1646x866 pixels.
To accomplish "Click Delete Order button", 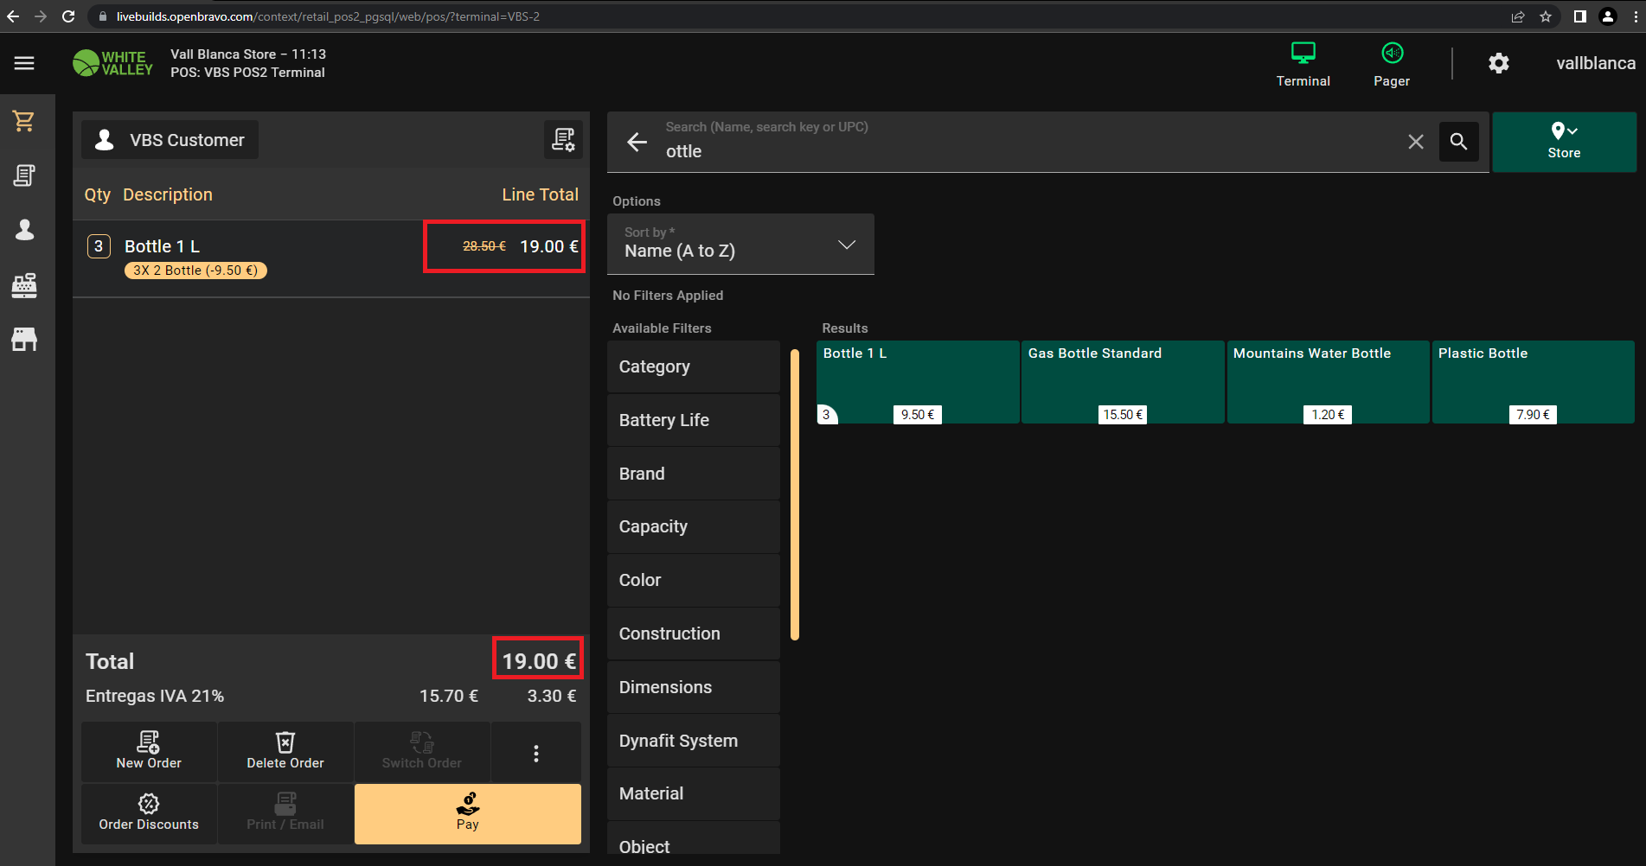I will (285, 752).
